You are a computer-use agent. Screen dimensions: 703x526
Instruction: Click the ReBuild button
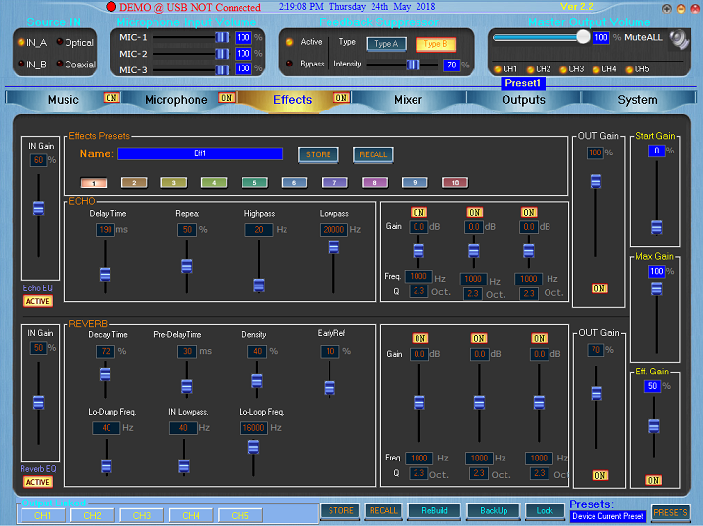point(434,510)
